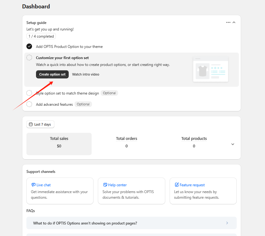Mark Style option set step circle

pyautogui.click(x=29, y=93)
